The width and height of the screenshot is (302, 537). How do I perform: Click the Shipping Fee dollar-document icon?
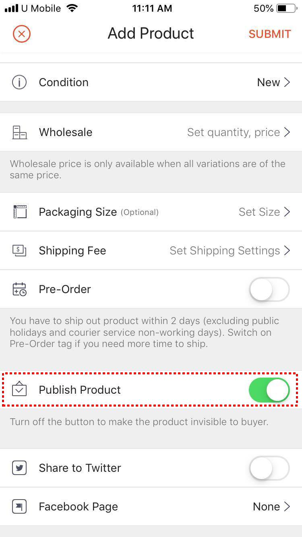19,250
